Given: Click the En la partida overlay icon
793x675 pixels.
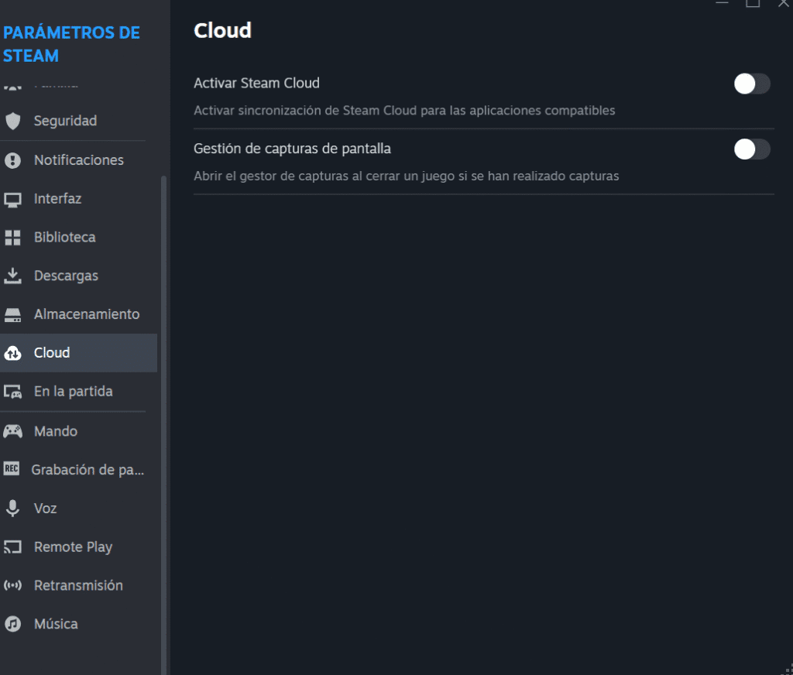Looking at the screenshot, I should 12,392.
